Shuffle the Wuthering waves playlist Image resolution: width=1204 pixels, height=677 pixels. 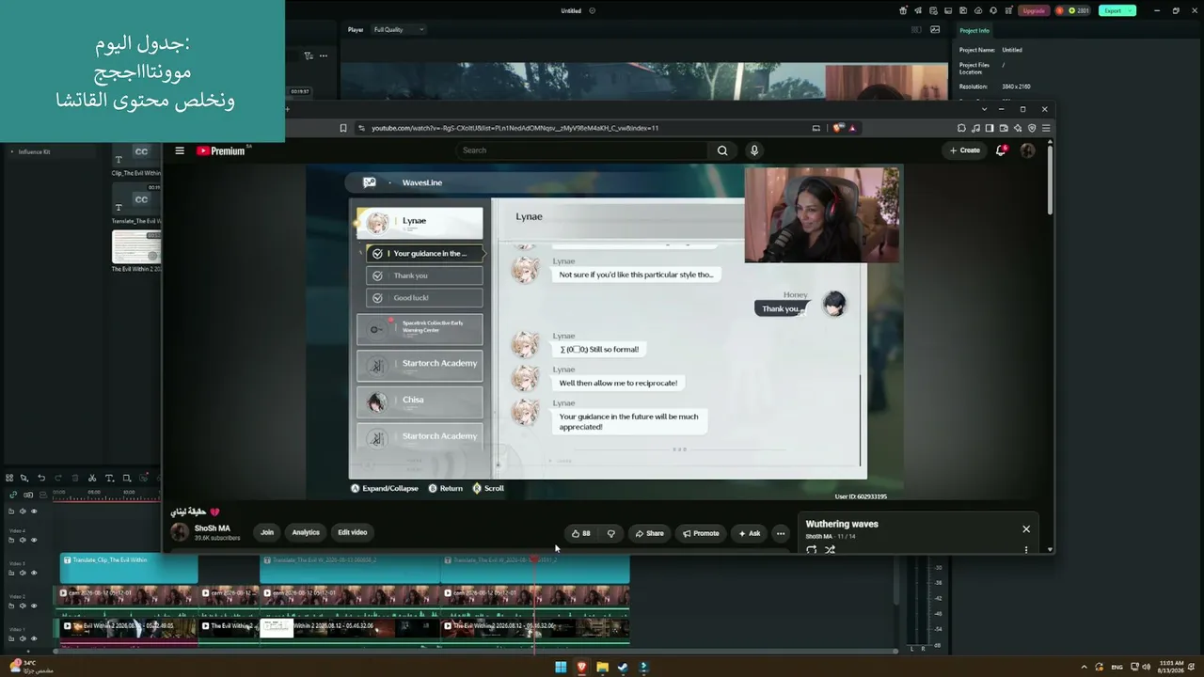(x=830, y=550)
